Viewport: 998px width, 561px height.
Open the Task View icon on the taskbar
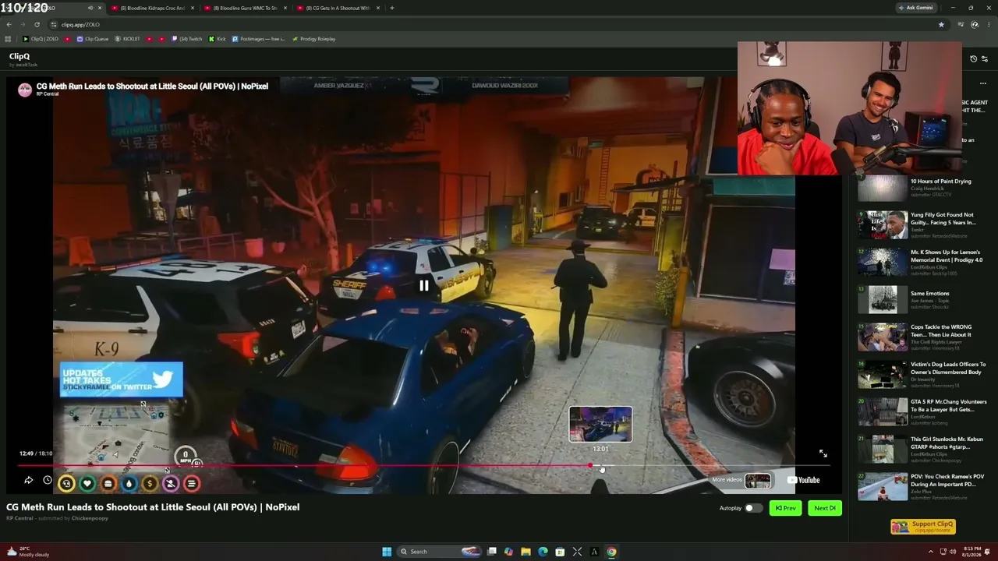click(x=491, y=552)
